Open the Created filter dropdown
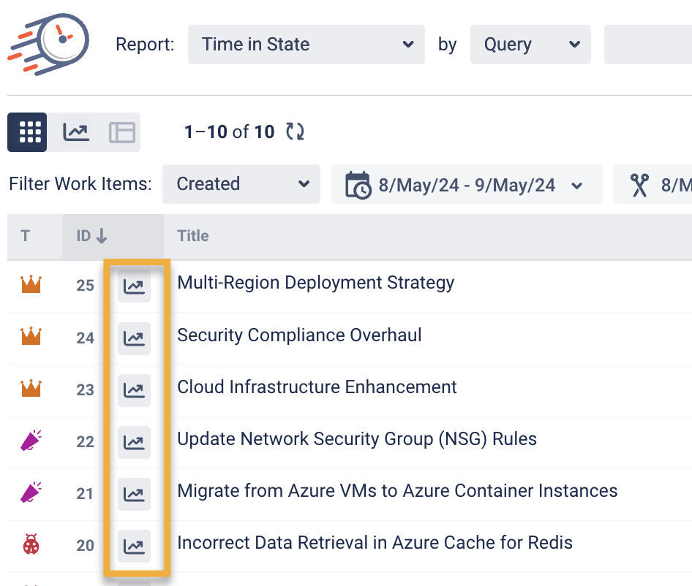The width and height of the screenshot is (692, 586). [241, 184]
